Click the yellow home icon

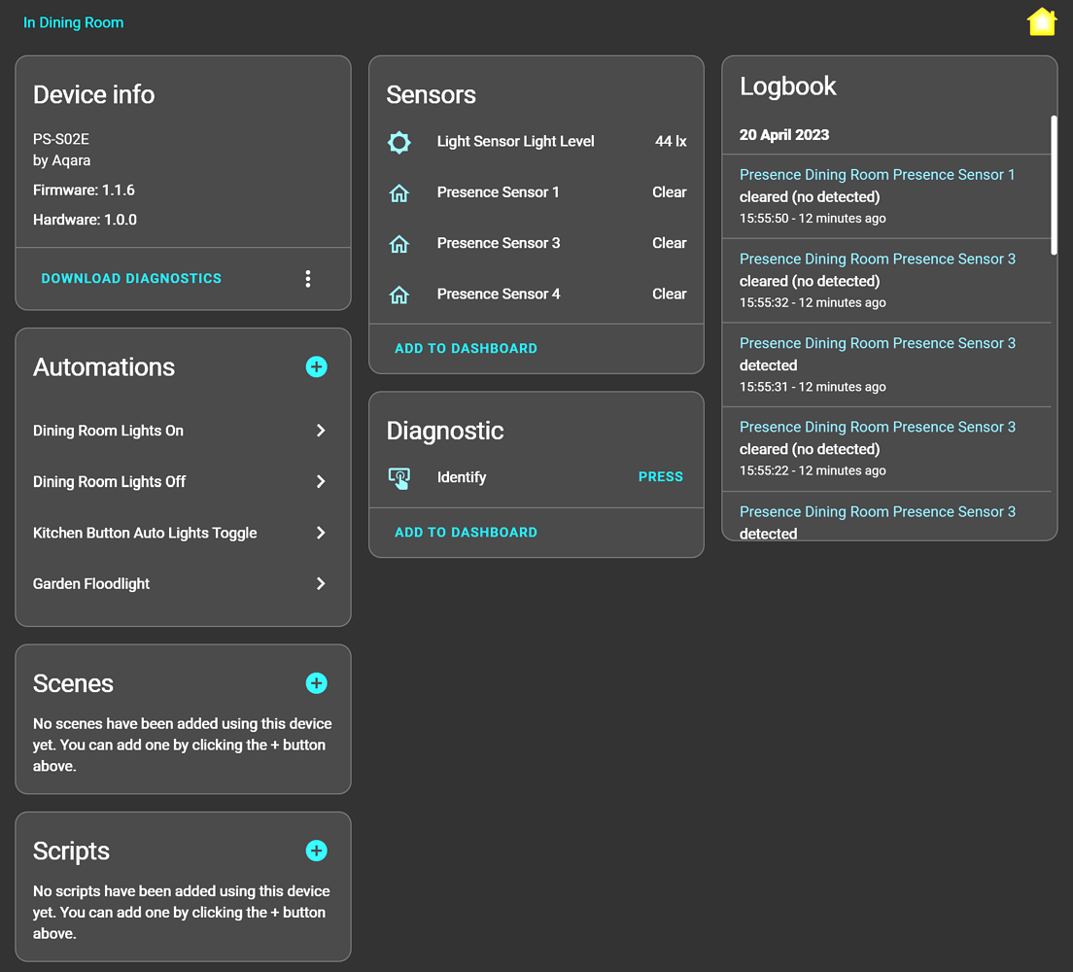pos(1042,22)
